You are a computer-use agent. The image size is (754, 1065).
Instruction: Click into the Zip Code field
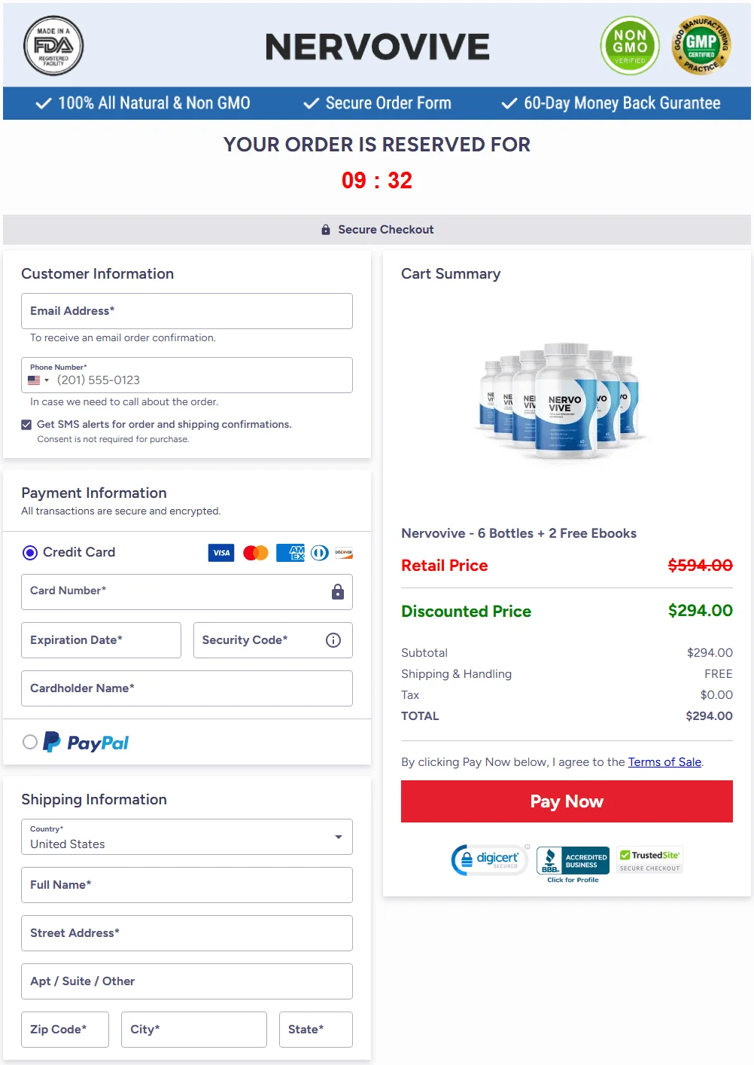point(65,1030)
